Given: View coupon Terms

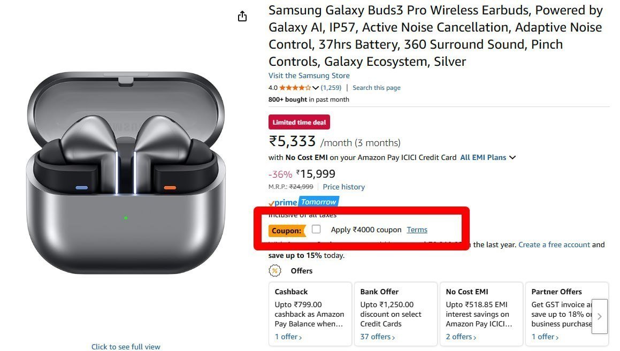Looking at the screenshot, I should pos(417,229).
